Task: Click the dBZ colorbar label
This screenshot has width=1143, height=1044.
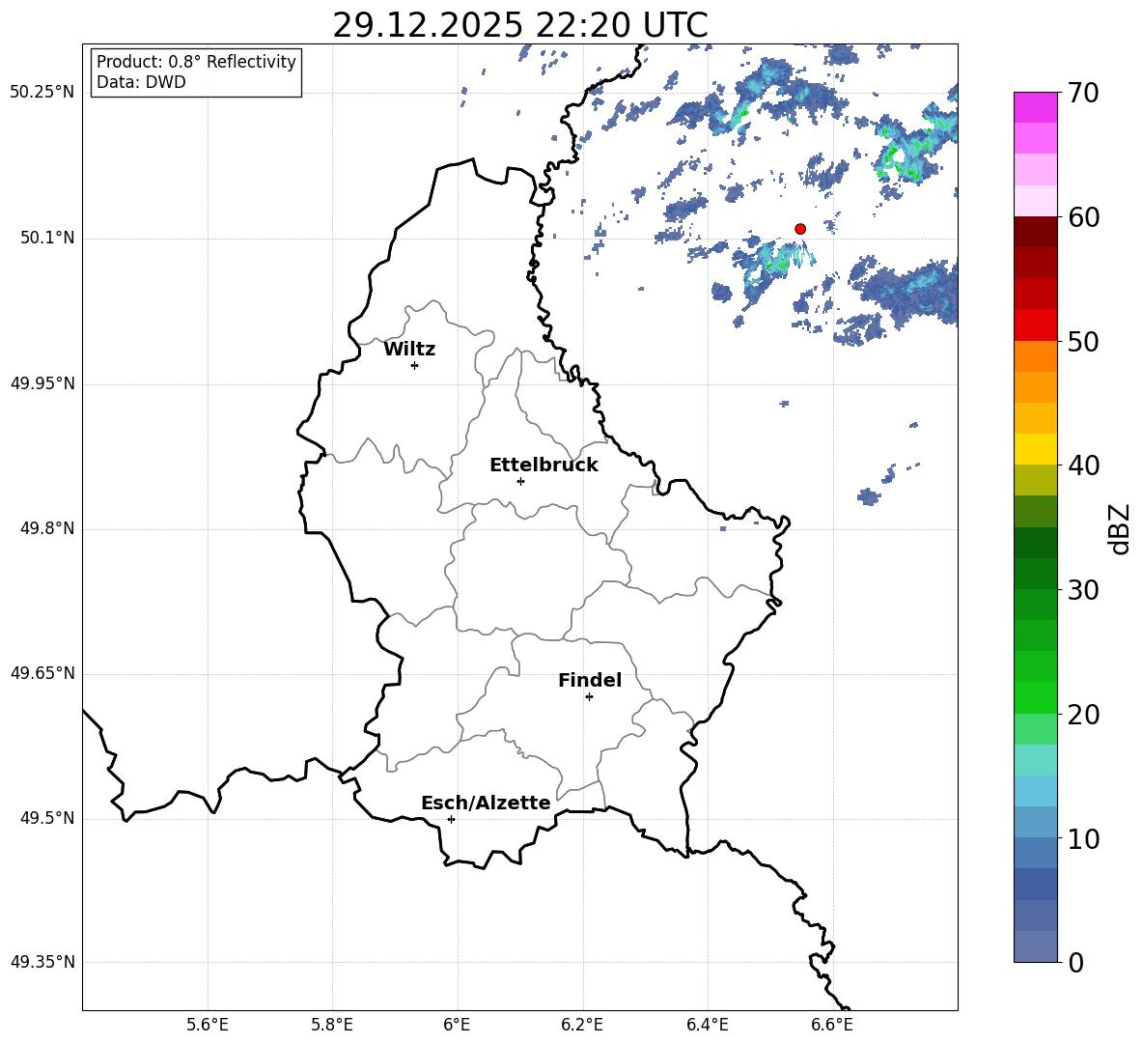Action: point(1120,528)
